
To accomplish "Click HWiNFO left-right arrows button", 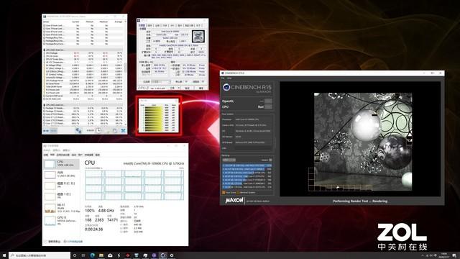I will (46, 131).
